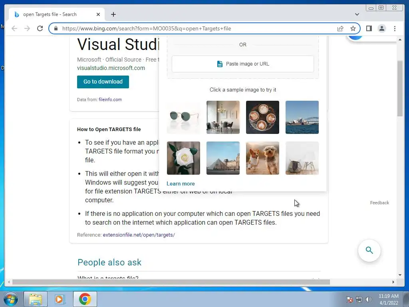Image resolution: width=409 pixels, height=307 pixels.
Task: Select sunglasses sample image
Action: (x=183, y=117)
